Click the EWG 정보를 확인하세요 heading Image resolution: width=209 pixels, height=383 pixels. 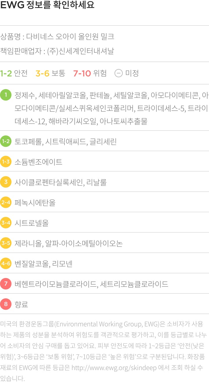coord(47,6)
